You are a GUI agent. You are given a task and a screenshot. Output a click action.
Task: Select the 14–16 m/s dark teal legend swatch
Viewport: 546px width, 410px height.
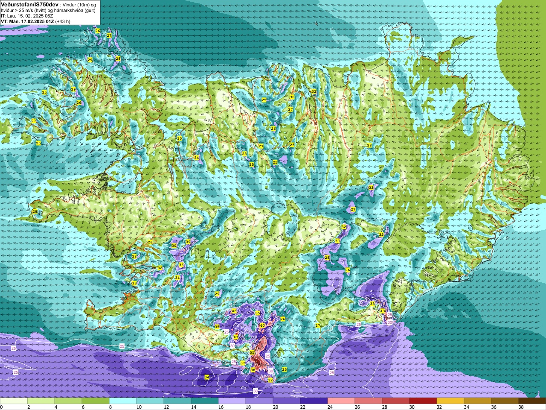pos(205,401)
